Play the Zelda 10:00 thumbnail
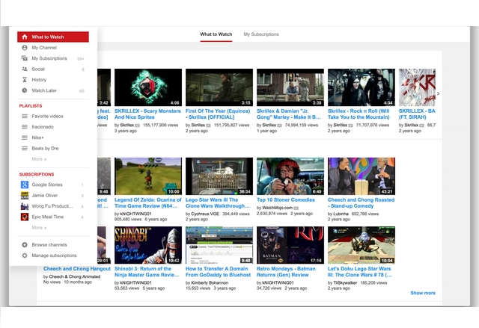This screenshot has width=479, height=328. click(x=148, y=176)
